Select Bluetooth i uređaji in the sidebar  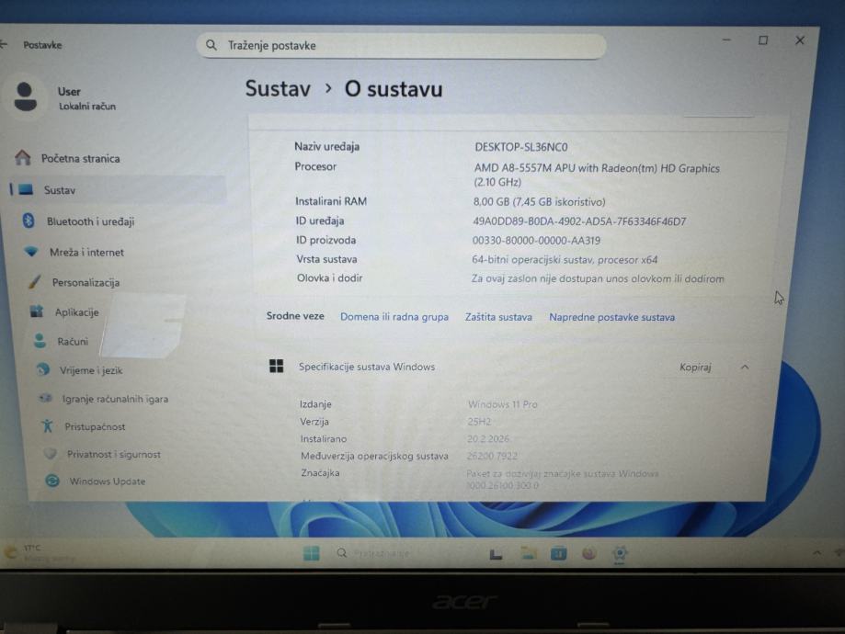tap(90, 221)
